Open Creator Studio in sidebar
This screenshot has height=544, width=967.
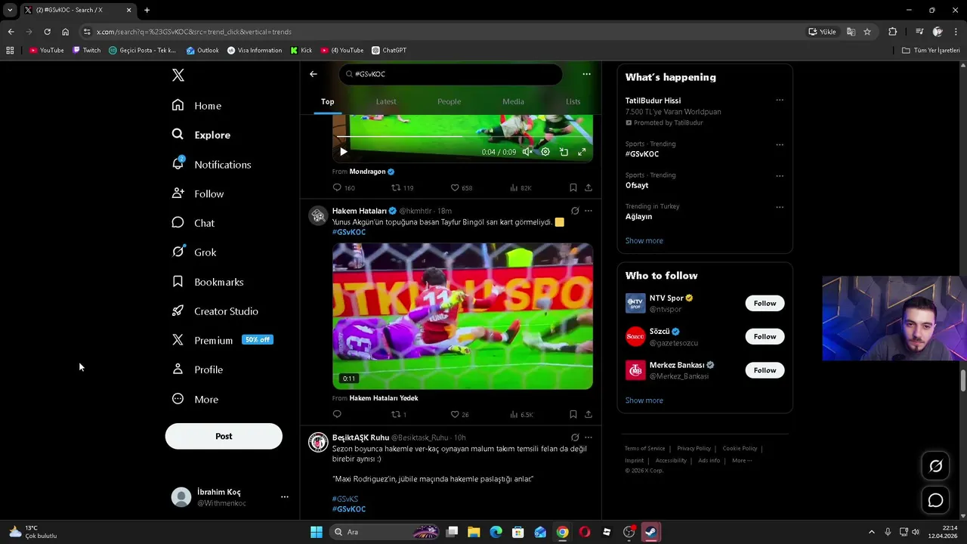[x=215, y=311]
